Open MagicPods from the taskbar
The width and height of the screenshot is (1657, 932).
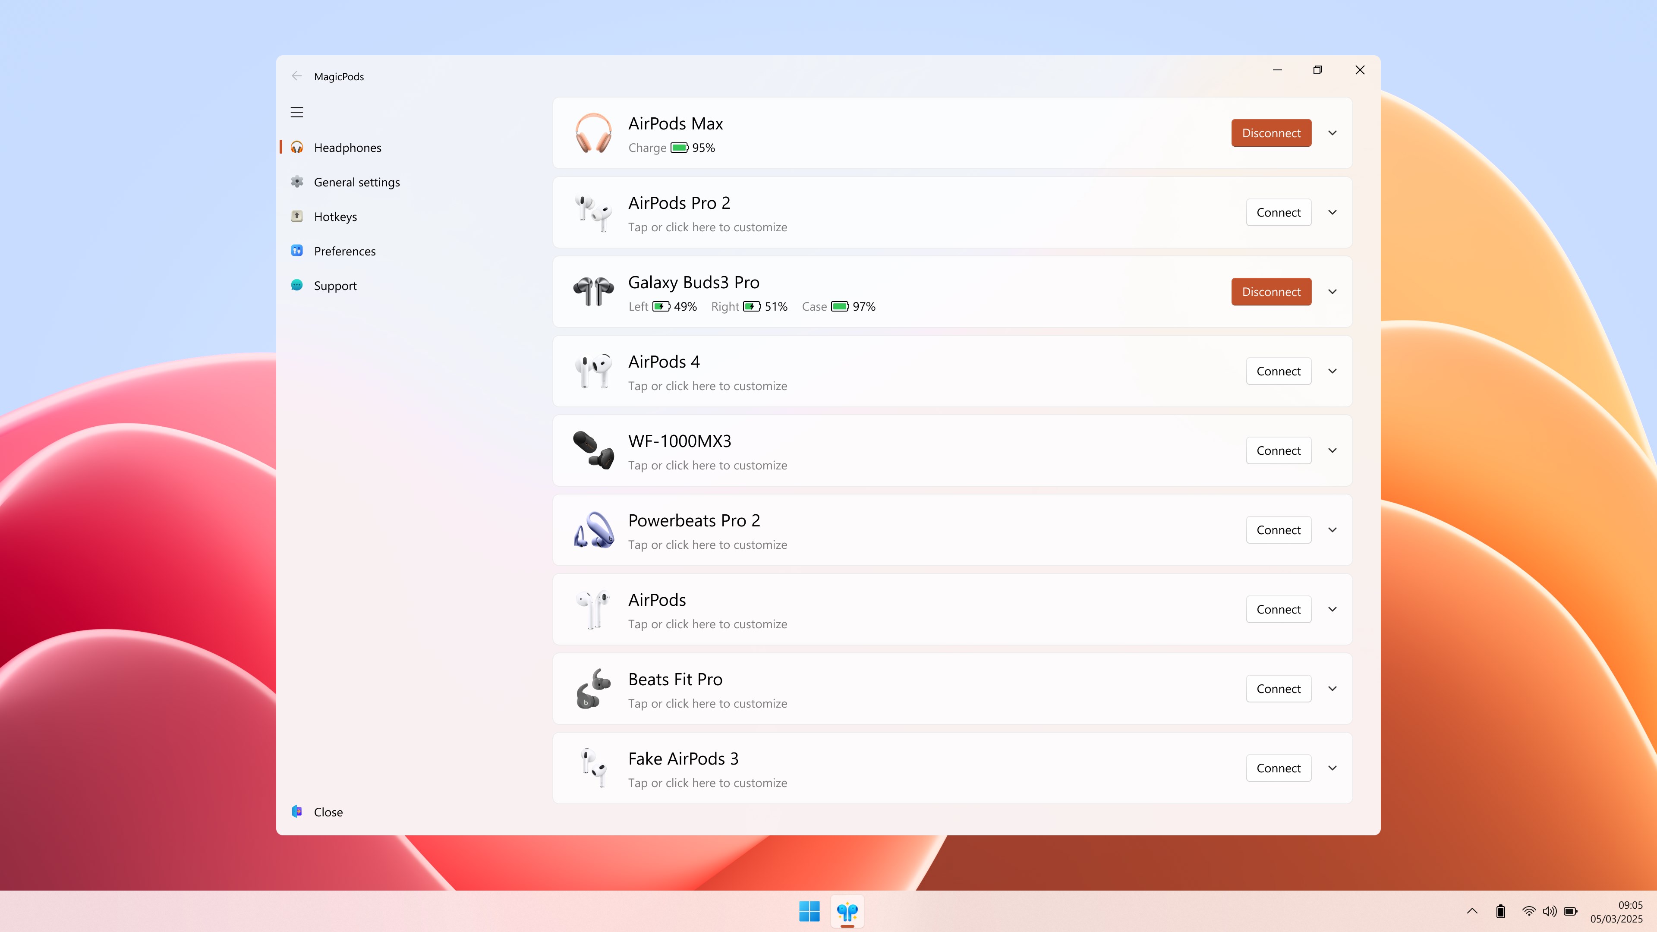847,911
